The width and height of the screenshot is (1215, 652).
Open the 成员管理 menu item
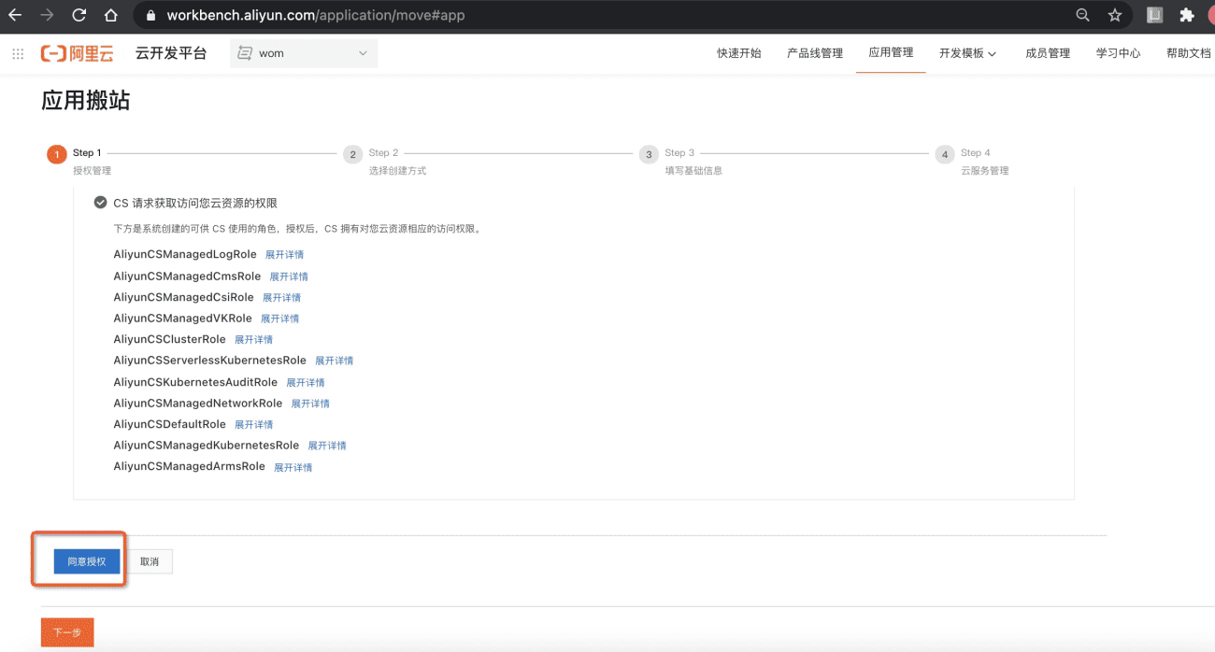click(1048, 53)
